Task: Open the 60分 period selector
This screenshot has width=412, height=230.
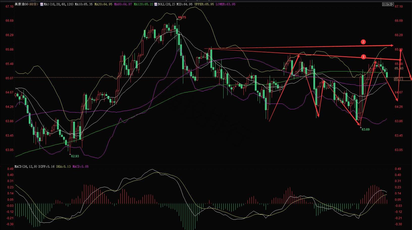Action: tap(33, 4)
